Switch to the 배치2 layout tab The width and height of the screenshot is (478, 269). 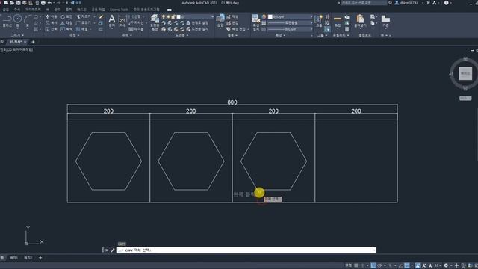point(28,258)
